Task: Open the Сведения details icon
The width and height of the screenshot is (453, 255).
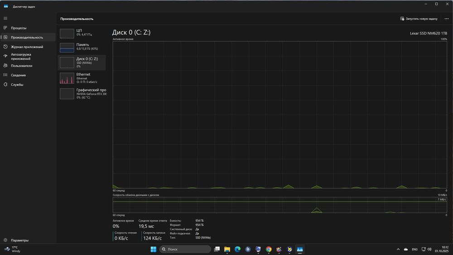Action: coord(5,75)
